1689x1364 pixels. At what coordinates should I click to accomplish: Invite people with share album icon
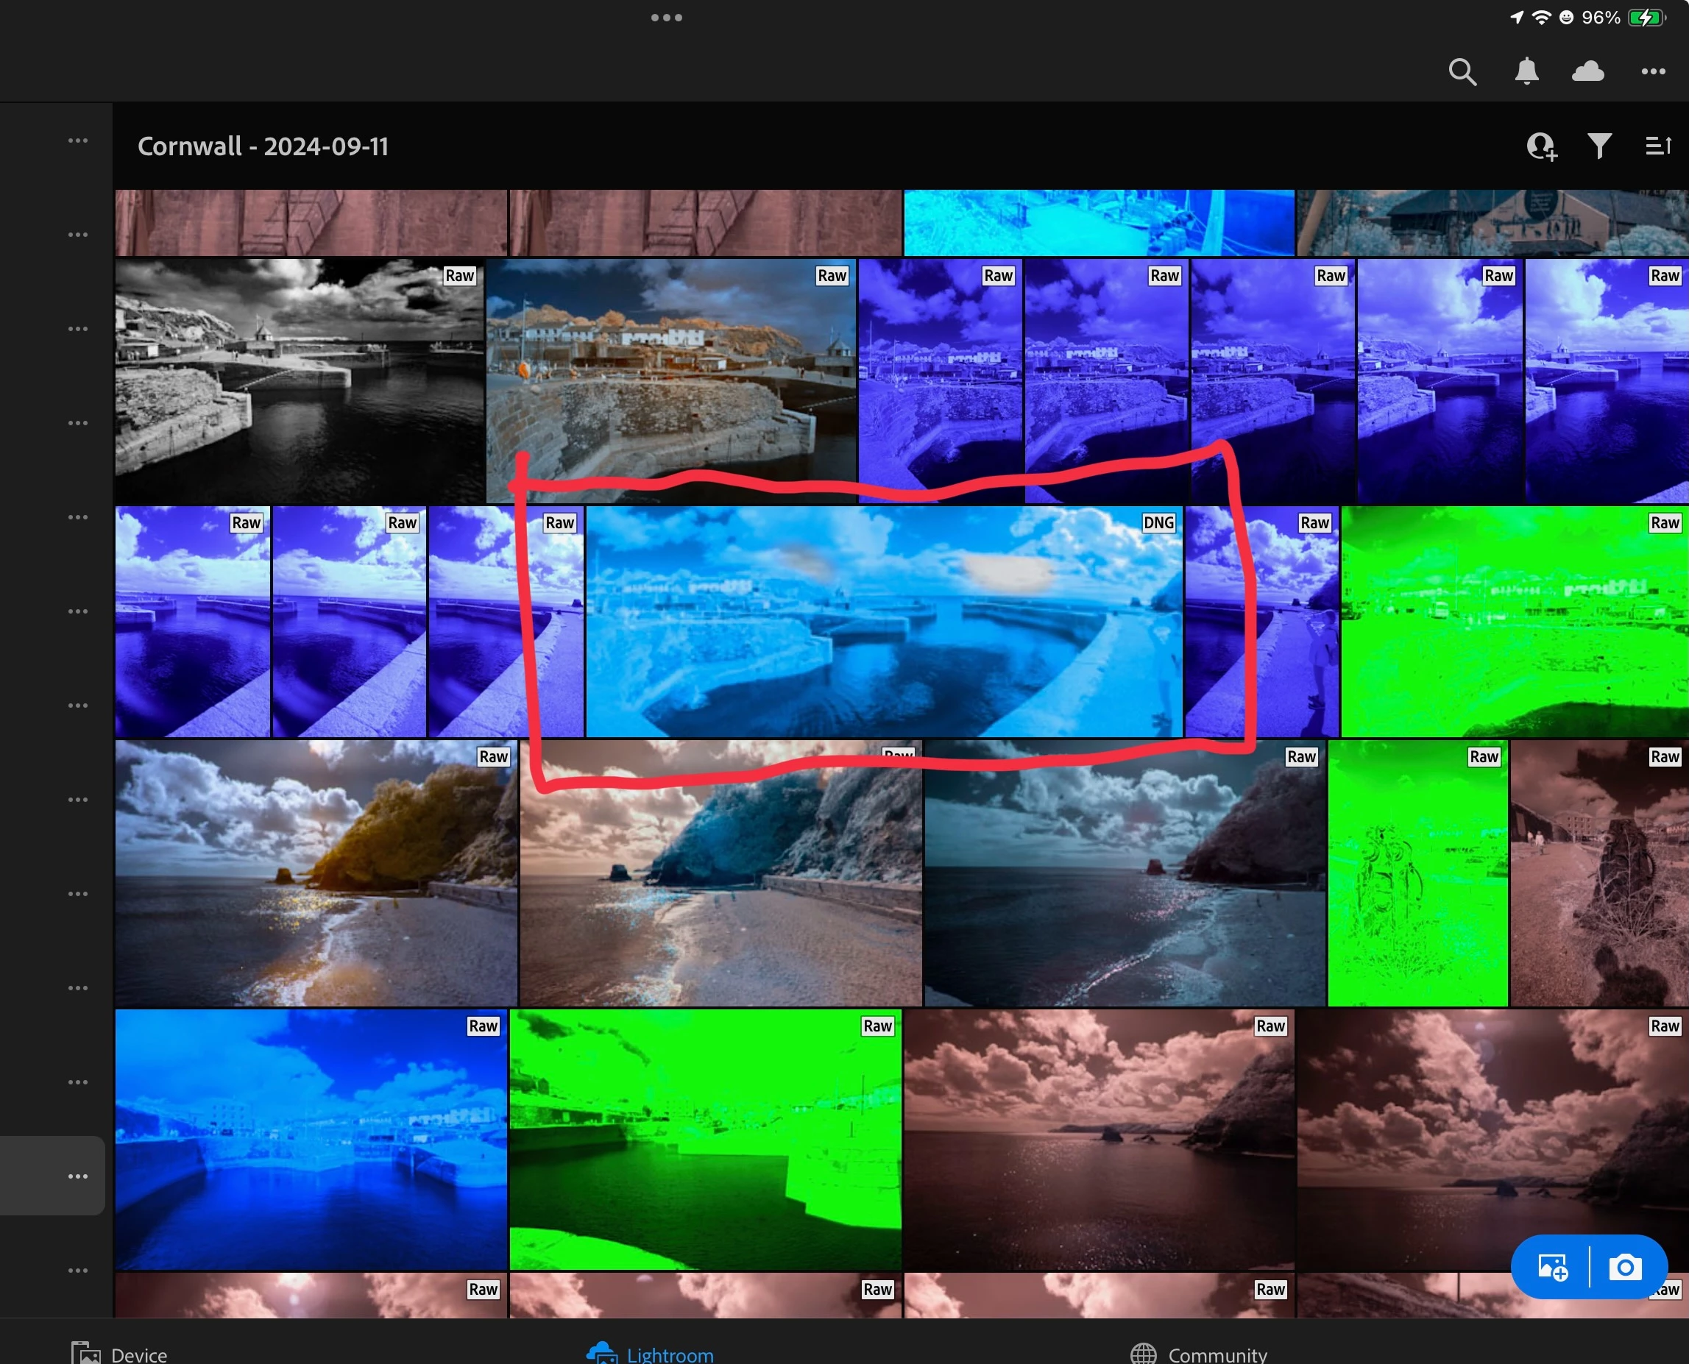pyautogui.click(x=1541, y=146)
